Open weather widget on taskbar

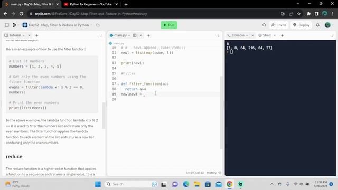click(17, 184)
